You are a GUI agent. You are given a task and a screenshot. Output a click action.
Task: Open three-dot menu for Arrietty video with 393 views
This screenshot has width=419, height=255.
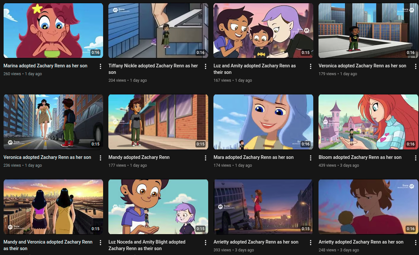pos(311,243)
